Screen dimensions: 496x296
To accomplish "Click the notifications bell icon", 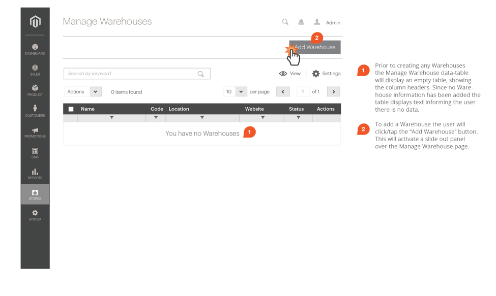I will (301, 22).
